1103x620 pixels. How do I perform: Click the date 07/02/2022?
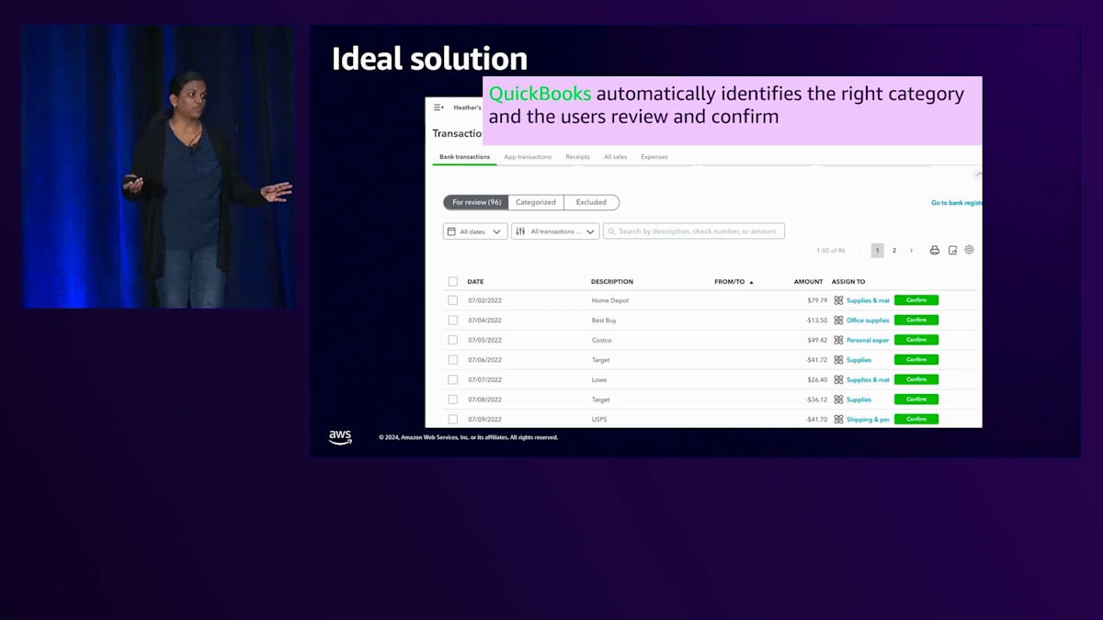click(484, 300)
